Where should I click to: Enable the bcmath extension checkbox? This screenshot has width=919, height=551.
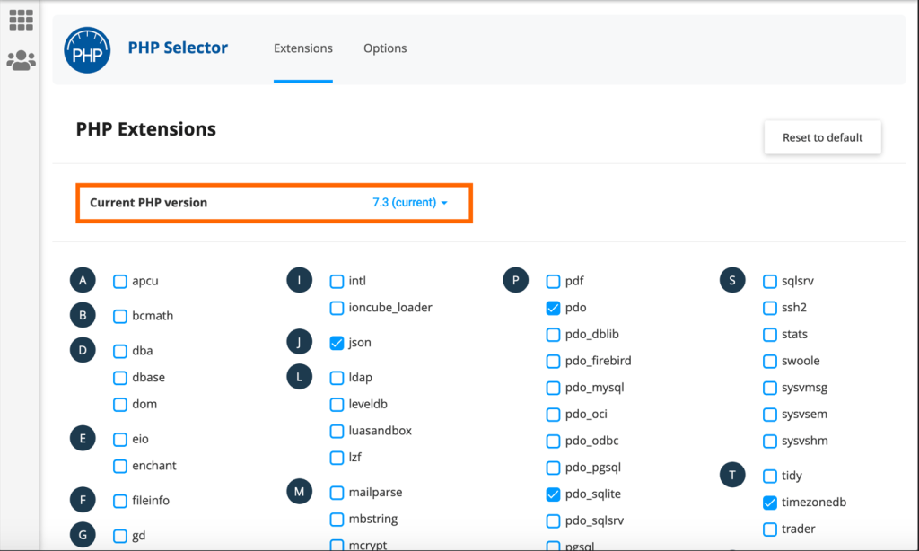tap(120, 317)
